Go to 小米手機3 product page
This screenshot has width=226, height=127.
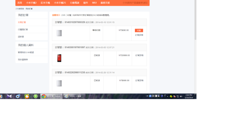(31, 3)
